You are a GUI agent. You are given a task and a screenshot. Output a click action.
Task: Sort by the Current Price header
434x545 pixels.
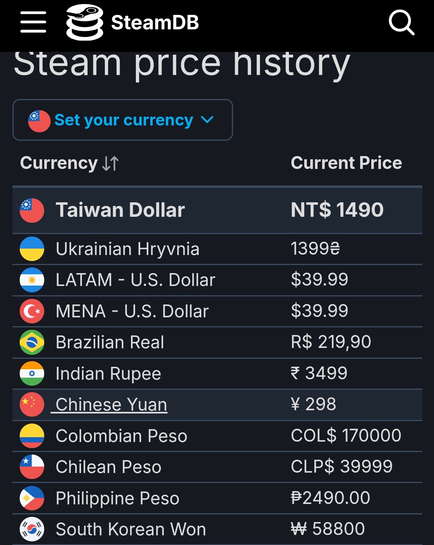pos(346,163)
